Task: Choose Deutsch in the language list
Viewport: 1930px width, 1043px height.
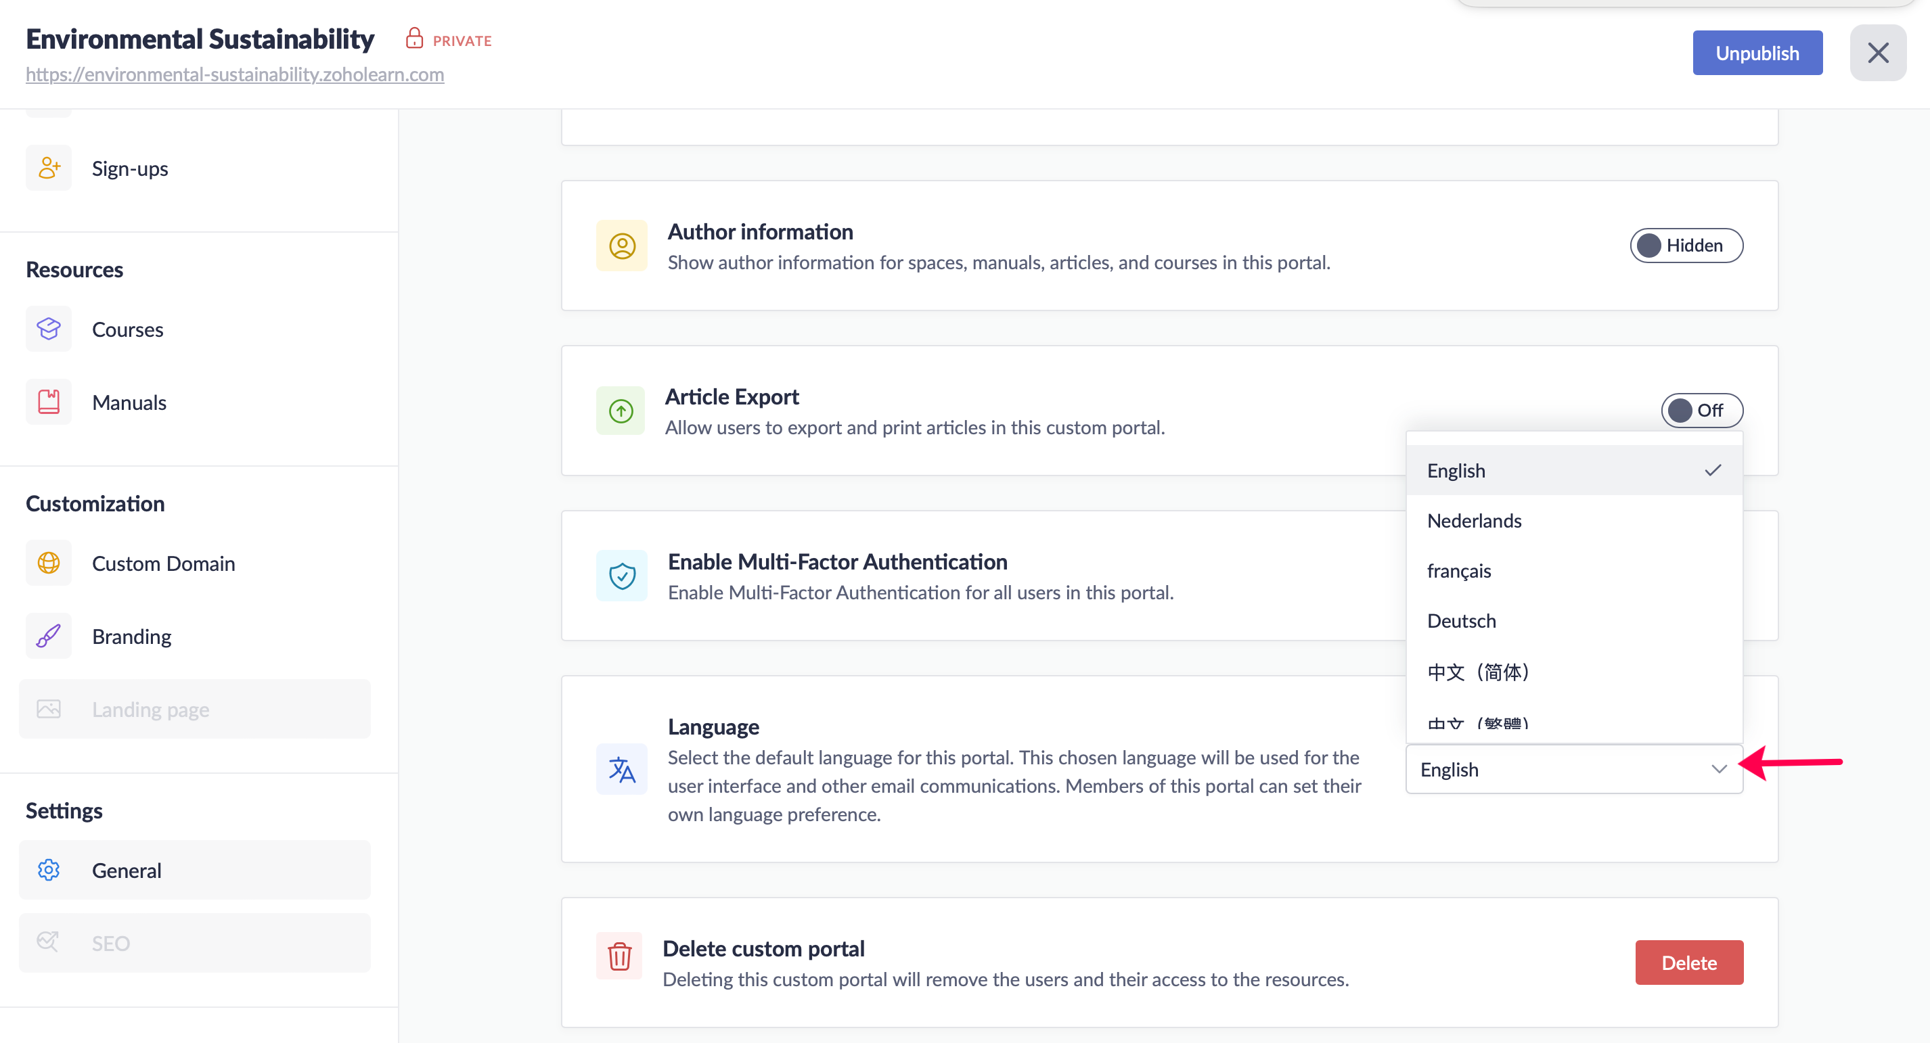Action: click(x=1461, y=621)
